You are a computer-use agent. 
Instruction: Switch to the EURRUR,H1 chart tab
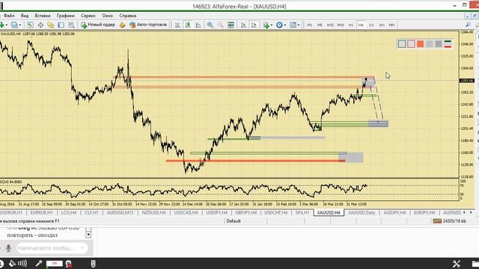[x=42, y=212]
